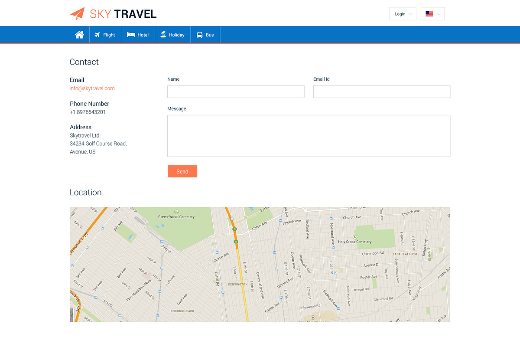Click the Kensington label on map
The height and width of the screenshot is (347, 520).
pyautogui.click(x=238, y=285)
